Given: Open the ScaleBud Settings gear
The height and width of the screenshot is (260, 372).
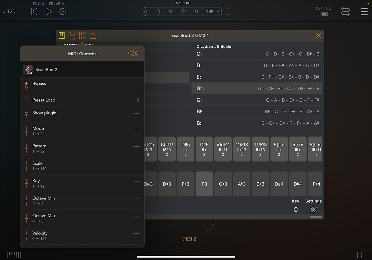Looking at the screenshot, I should pyautogui.click(x=313, y=209).
